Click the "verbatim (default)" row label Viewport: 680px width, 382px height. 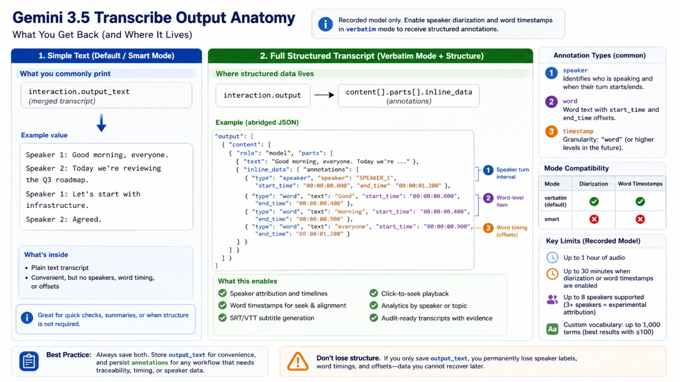555,201
